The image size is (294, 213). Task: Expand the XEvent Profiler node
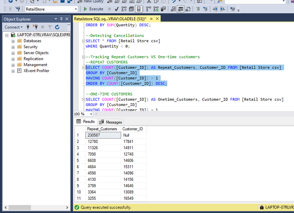coord(13,71)
